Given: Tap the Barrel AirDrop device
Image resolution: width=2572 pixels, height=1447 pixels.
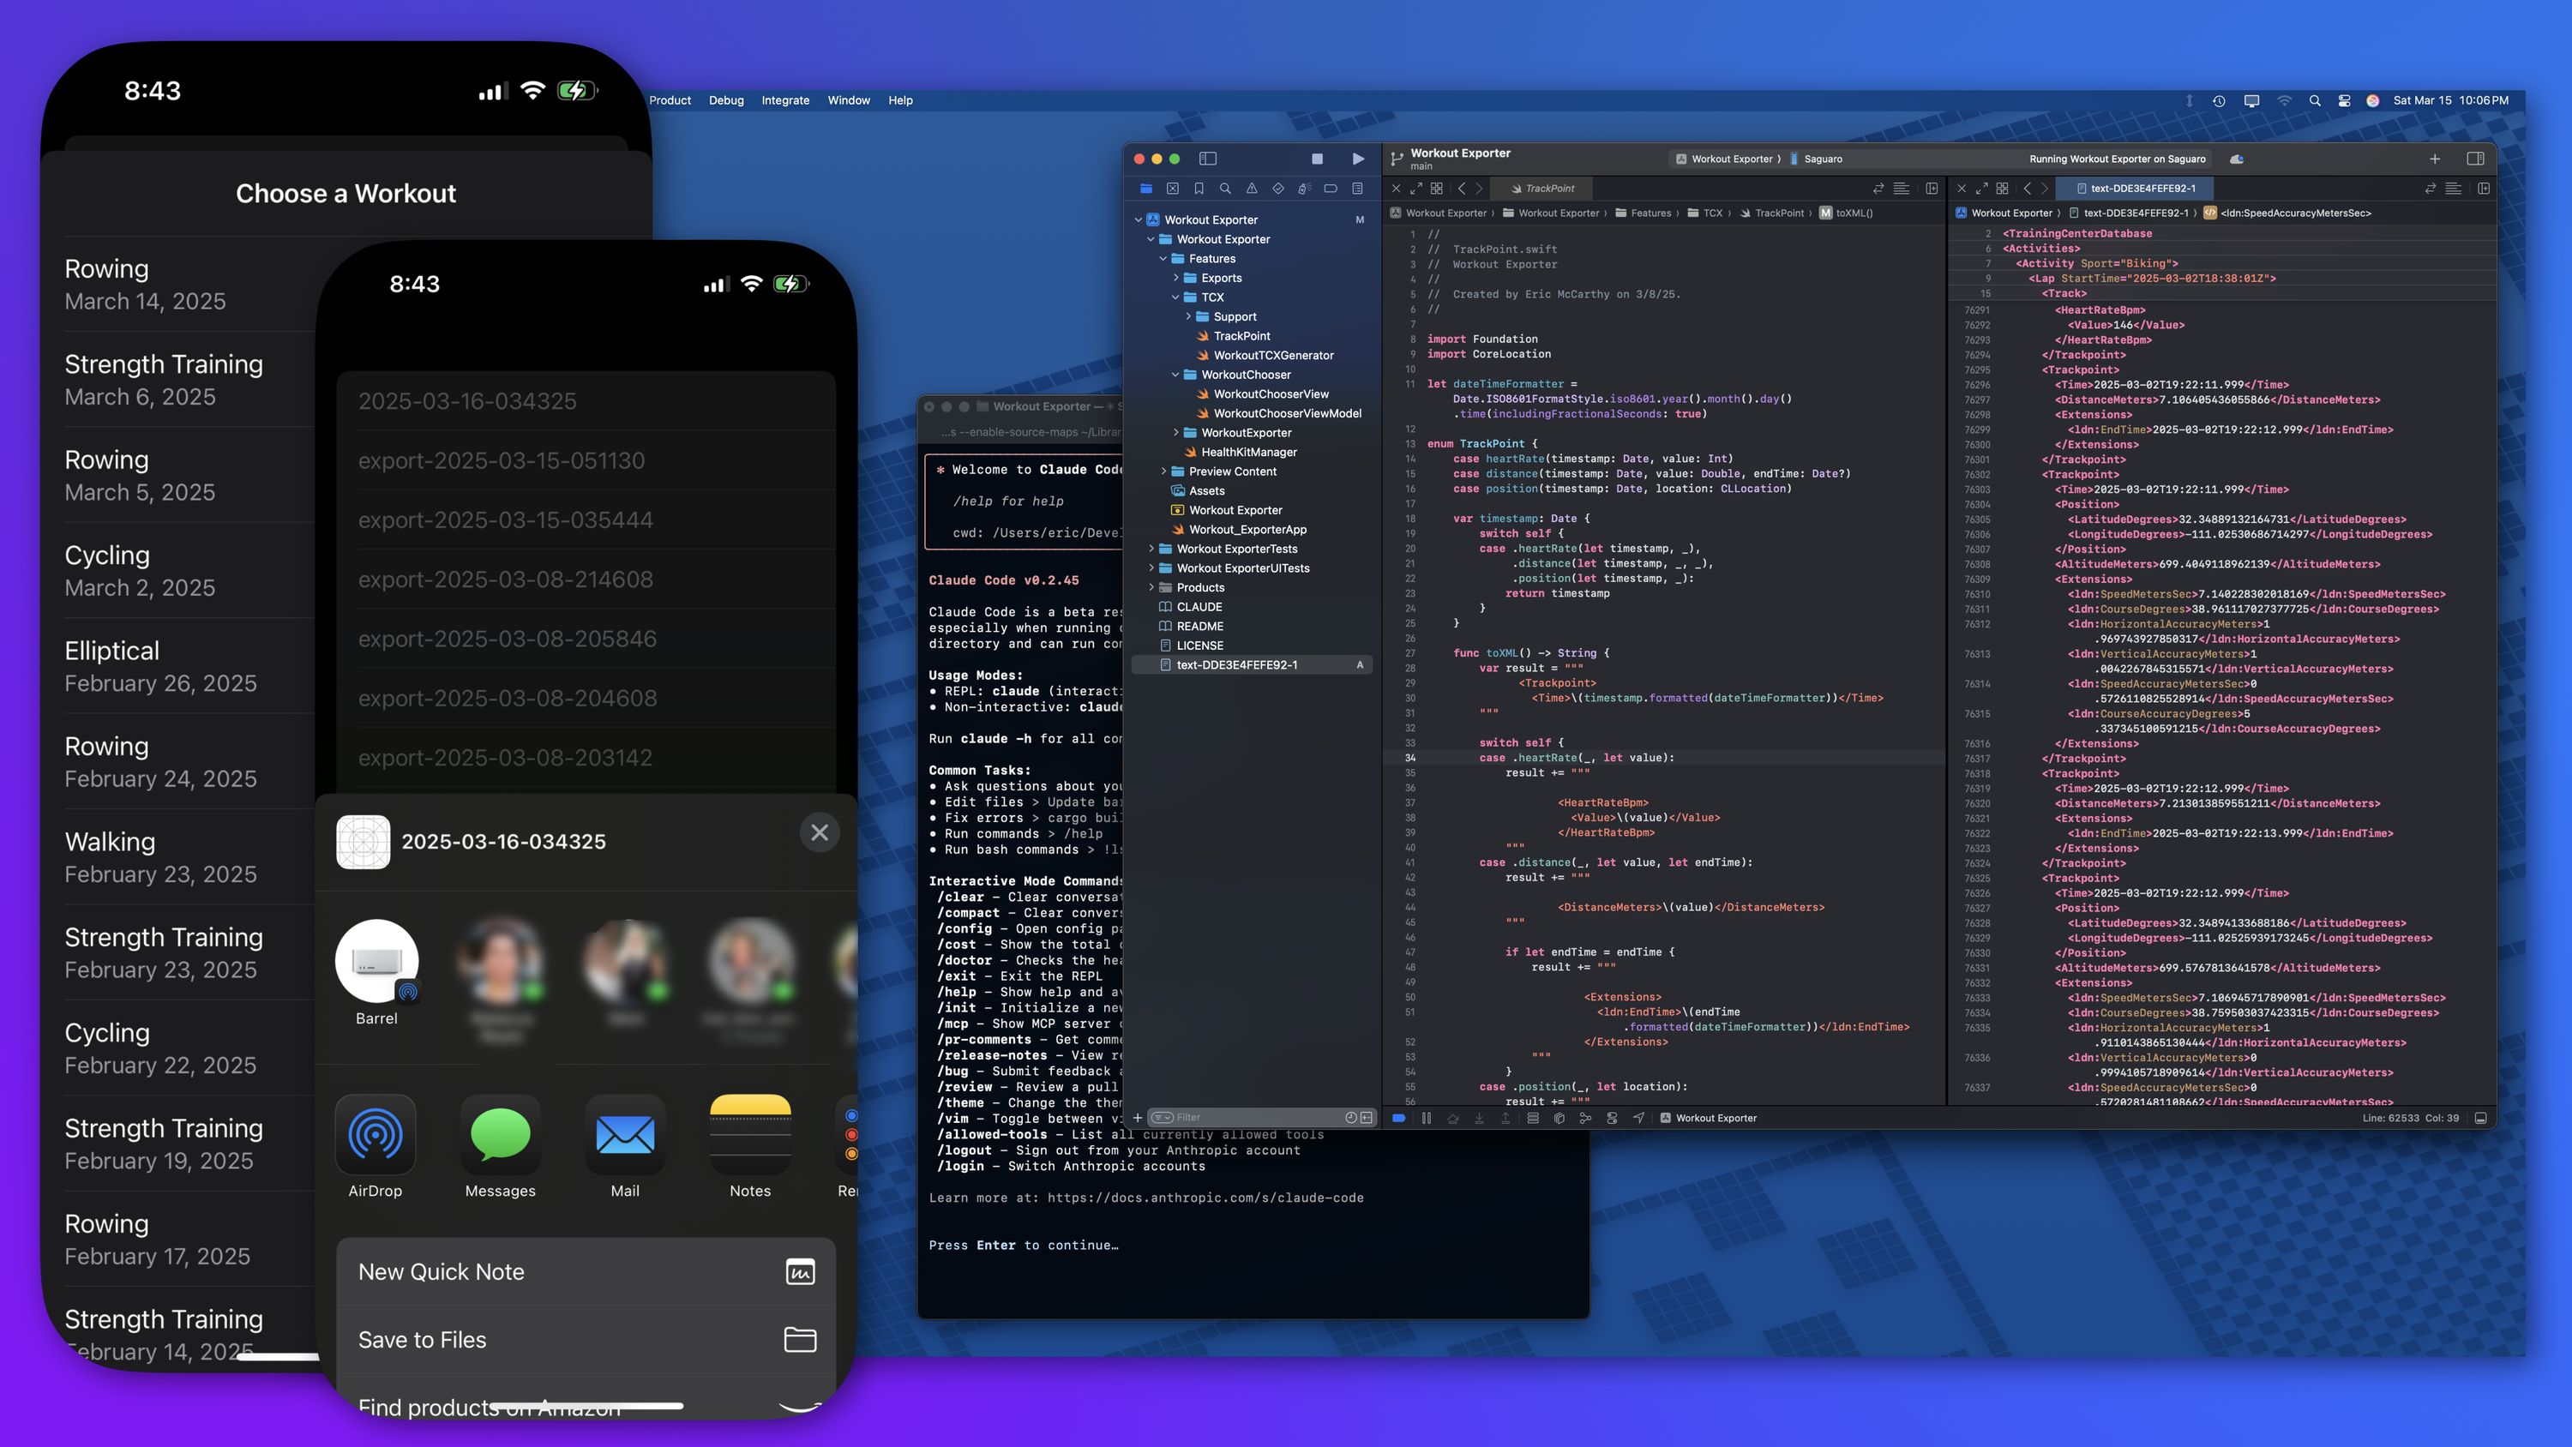Looking at the screenshot, I should coord(376,973).
